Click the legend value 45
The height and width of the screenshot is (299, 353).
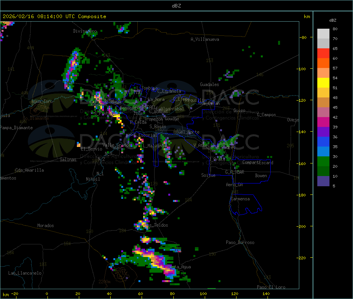pos(335,107)
